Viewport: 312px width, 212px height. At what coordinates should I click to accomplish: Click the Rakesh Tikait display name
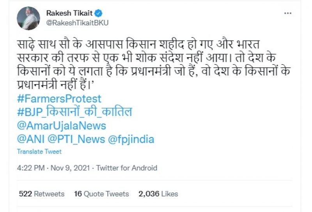pyautogui.click(x=69, y=13)
